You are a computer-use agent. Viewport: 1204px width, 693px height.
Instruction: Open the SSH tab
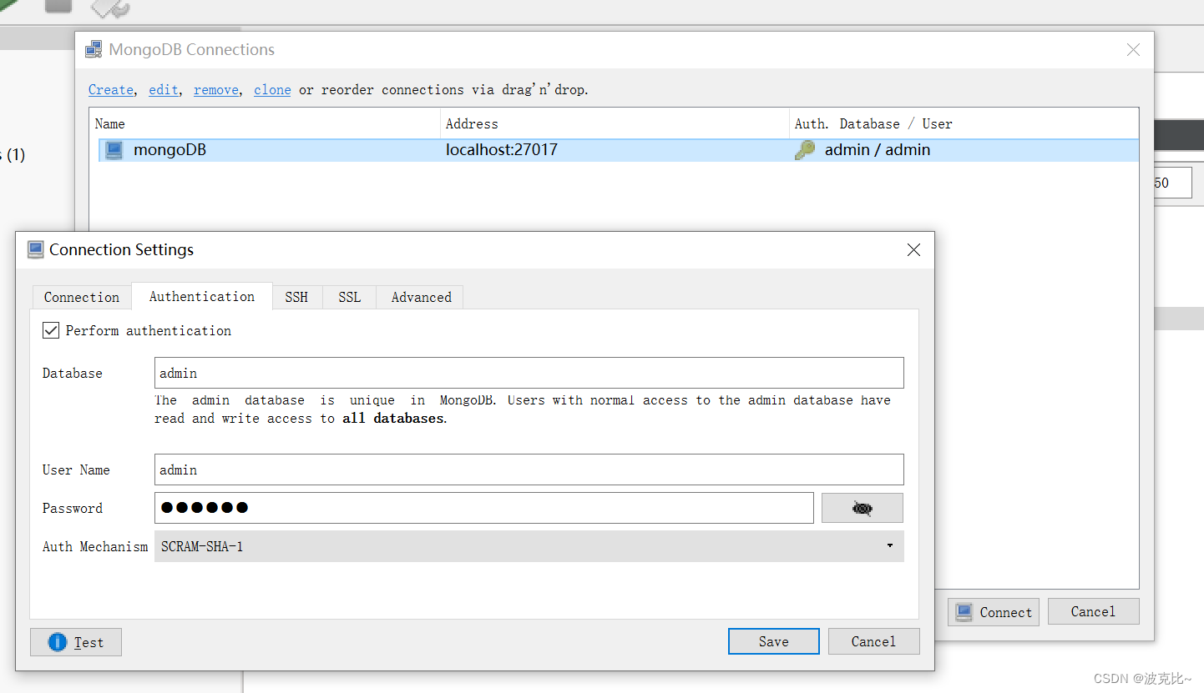click(x=296, y=297)
